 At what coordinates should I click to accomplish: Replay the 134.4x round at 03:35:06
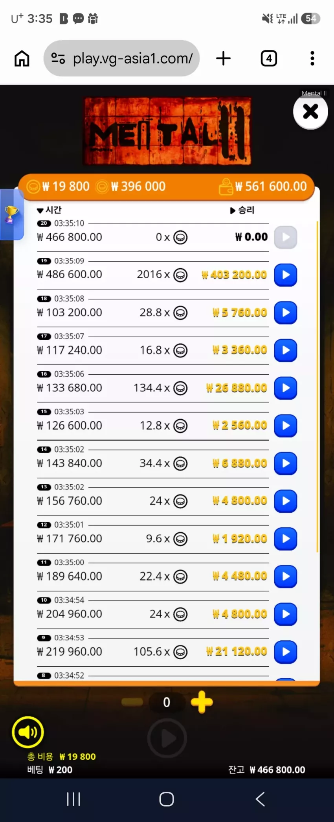point(285,388)
